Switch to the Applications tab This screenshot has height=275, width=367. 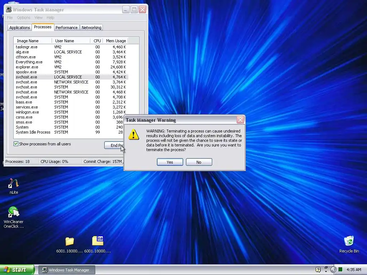[x=20, y=28]
